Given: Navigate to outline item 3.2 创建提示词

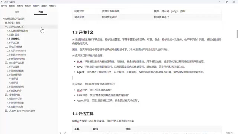Looking at the screenshot, I should [14, 74].
